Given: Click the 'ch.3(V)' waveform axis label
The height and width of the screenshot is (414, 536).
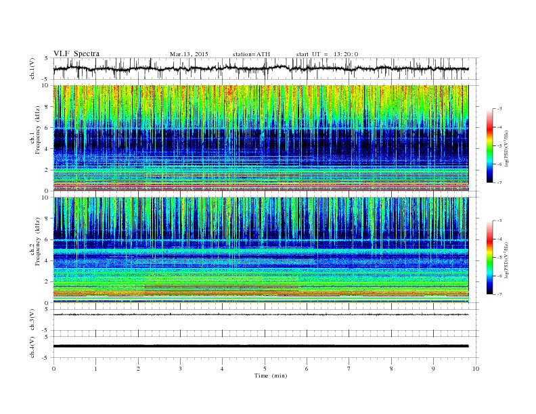Looking at the screenshot, I should tap(32, 320).
